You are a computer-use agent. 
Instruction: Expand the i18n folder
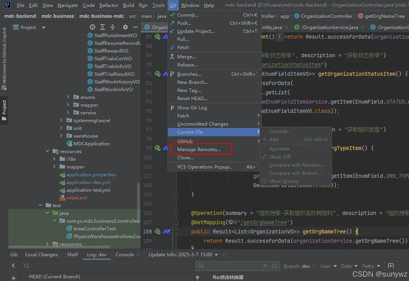[x=54, y=159]
